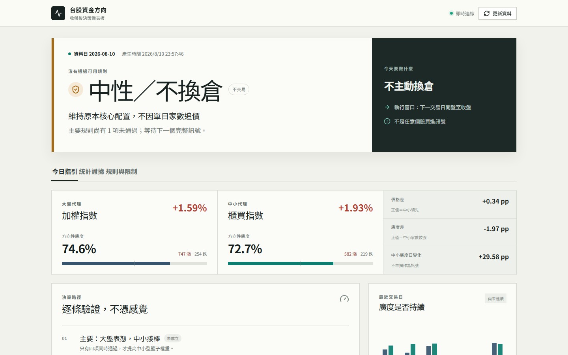Click the 不交易 badge
Image resolution: width=568 pixels, height=355 pixels.
pos(239,90)
